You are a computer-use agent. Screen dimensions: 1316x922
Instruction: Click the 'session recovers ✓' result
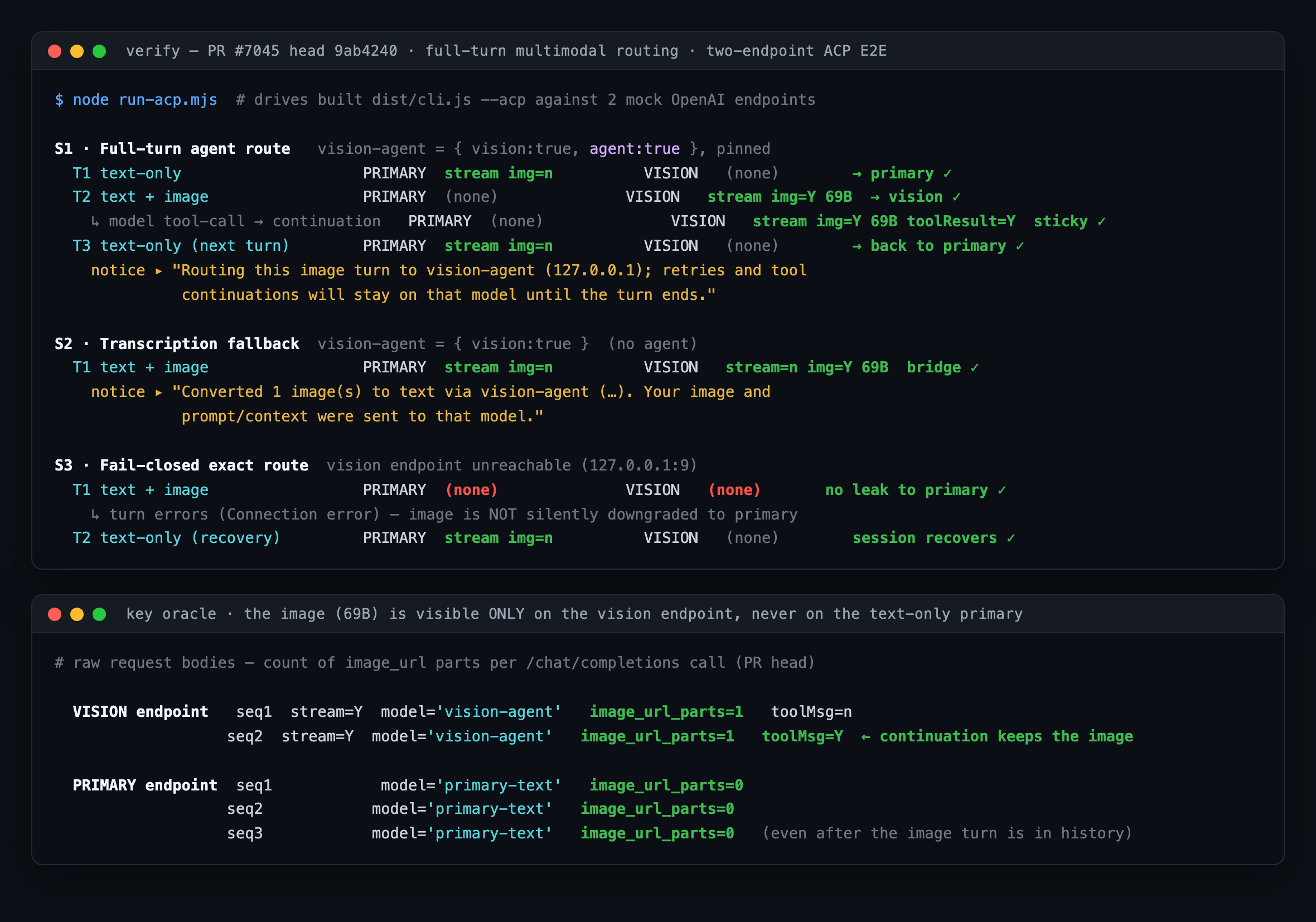click(933, 537)
